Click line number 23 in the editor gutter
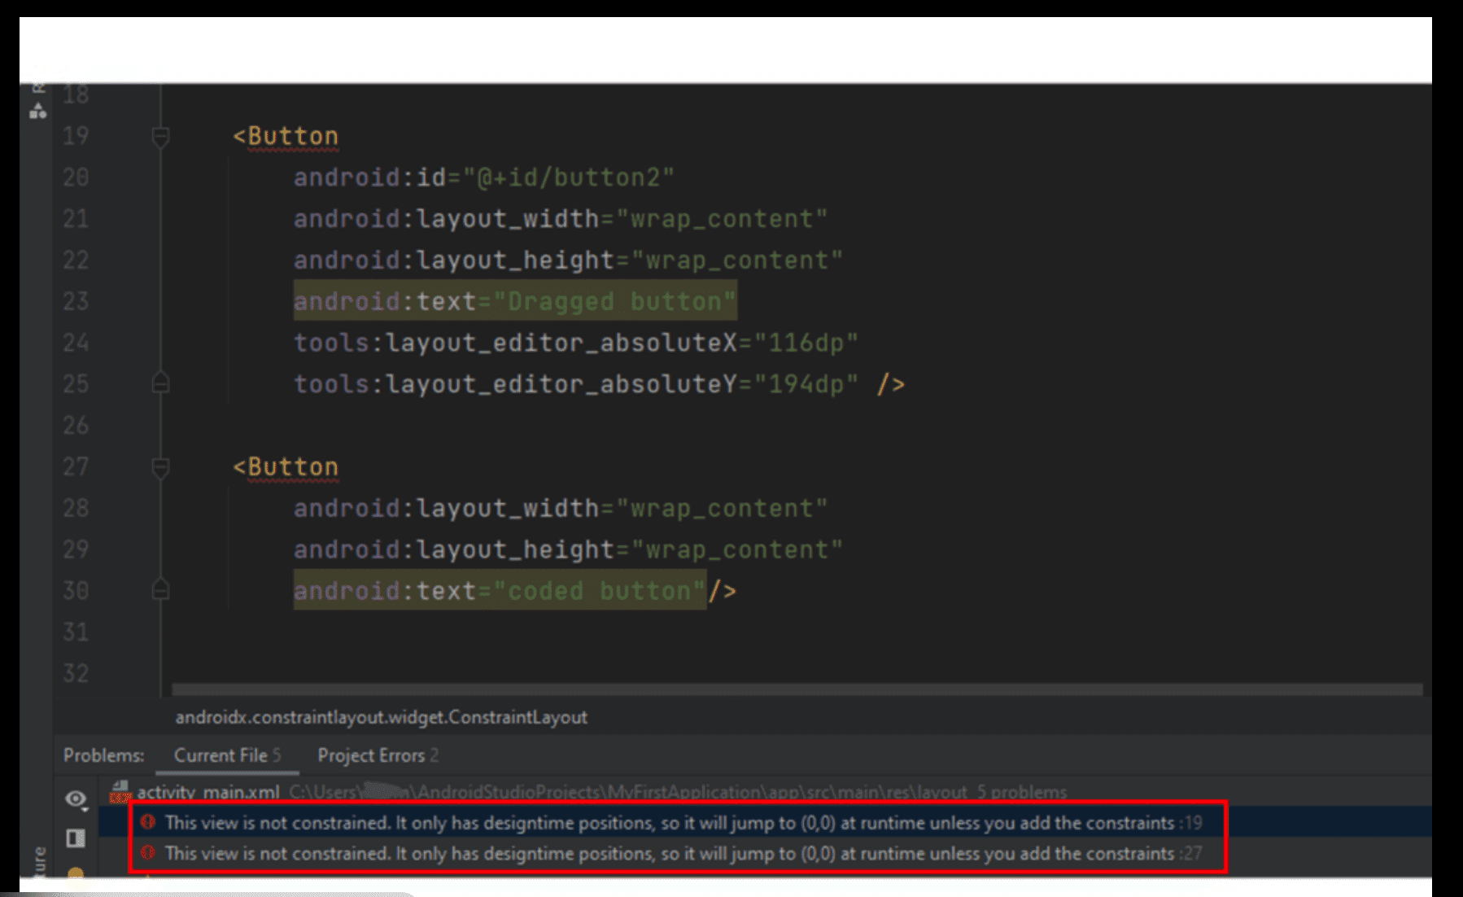1463x897 pixels. point(75,301)
